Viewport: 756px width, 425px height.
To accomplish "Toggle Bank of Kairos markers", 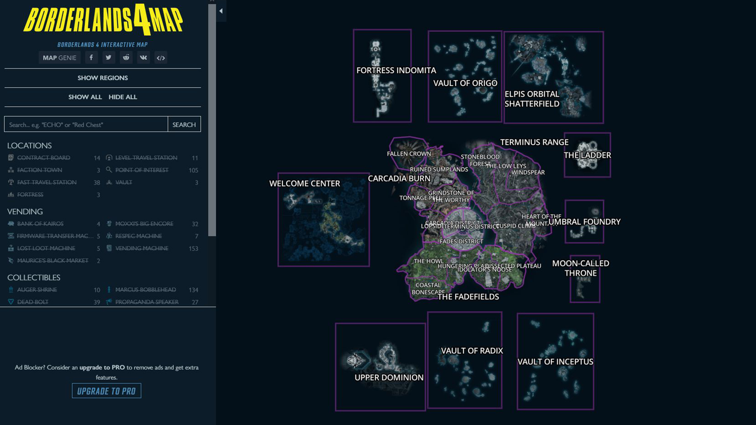I will pyautogui.click(x=54, y=224).
